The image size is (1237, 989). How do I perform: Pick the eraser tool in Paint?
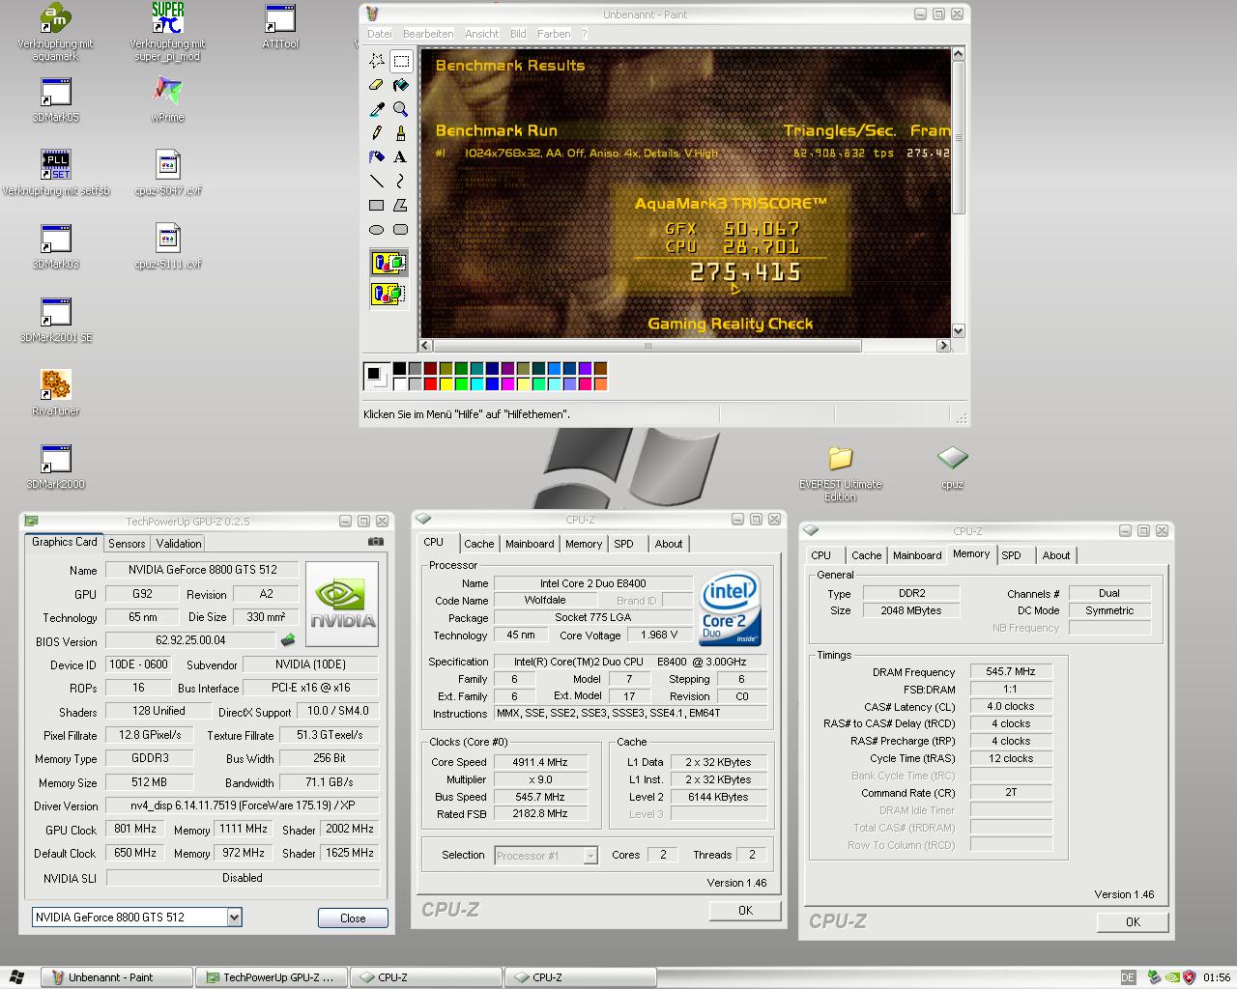click(377, 85)
